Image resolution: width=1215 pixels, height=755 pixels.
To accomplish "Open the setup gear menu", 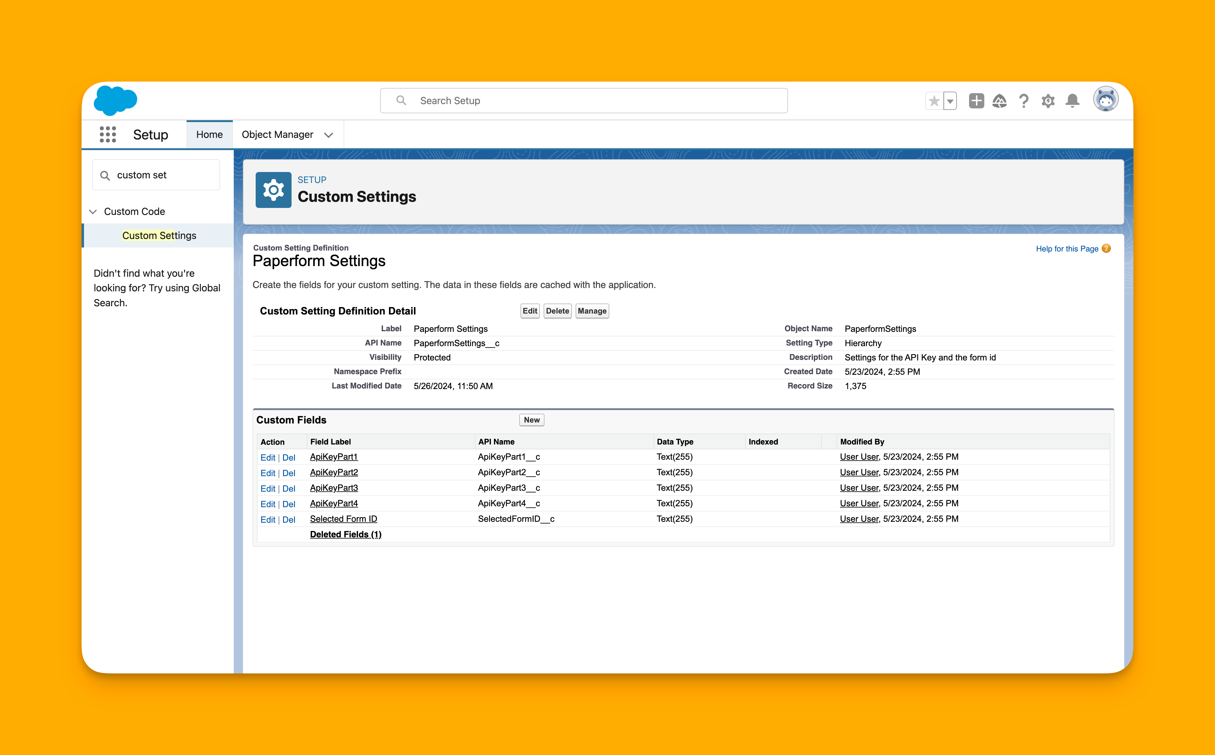I will tap(1048, 101).
